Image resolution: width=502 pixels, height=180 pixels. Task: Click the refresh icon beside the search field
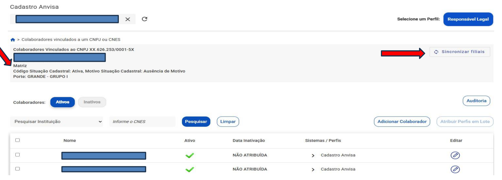(144, 19)
